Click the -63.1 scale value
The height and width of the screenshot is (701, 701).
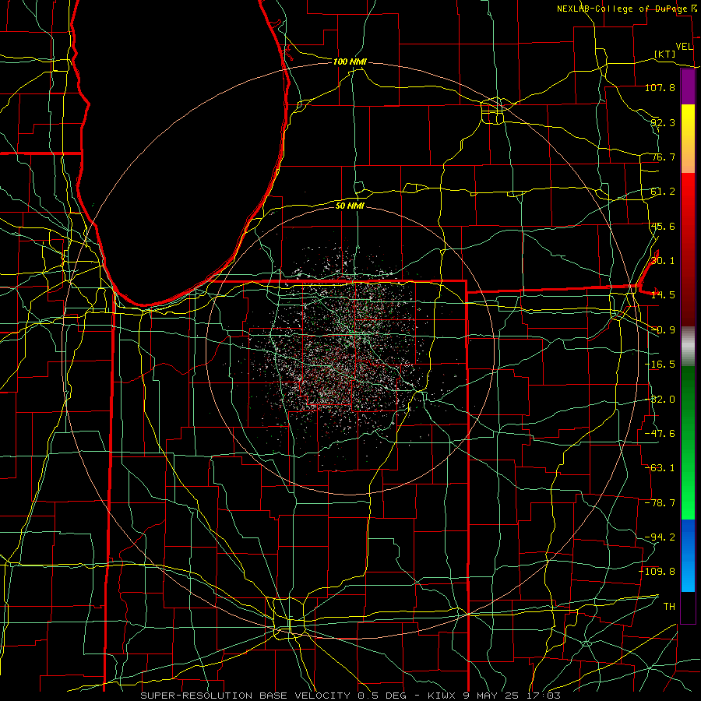pos(660,468)
